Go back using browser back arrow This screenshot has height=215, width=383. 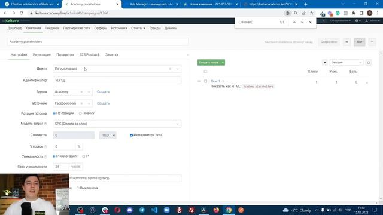click(5, 13)
